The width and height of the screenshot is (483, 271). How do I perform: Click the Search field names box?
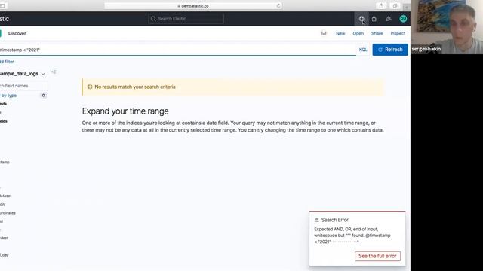23,86
